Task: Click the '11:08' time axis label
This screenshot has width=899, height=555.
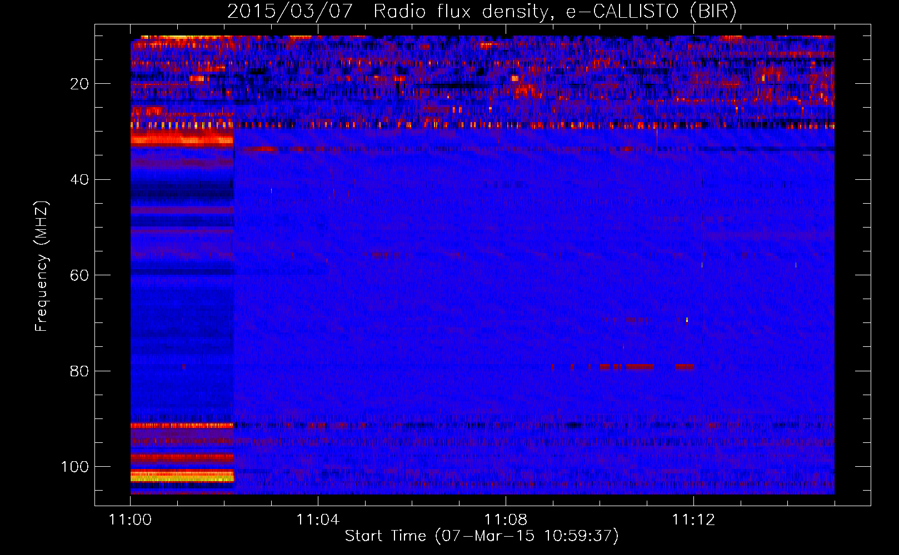Action: 506,520
